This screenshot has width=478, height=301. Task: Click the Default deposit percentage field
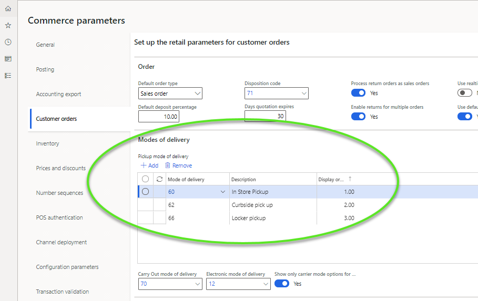click(x=159, y=116)
